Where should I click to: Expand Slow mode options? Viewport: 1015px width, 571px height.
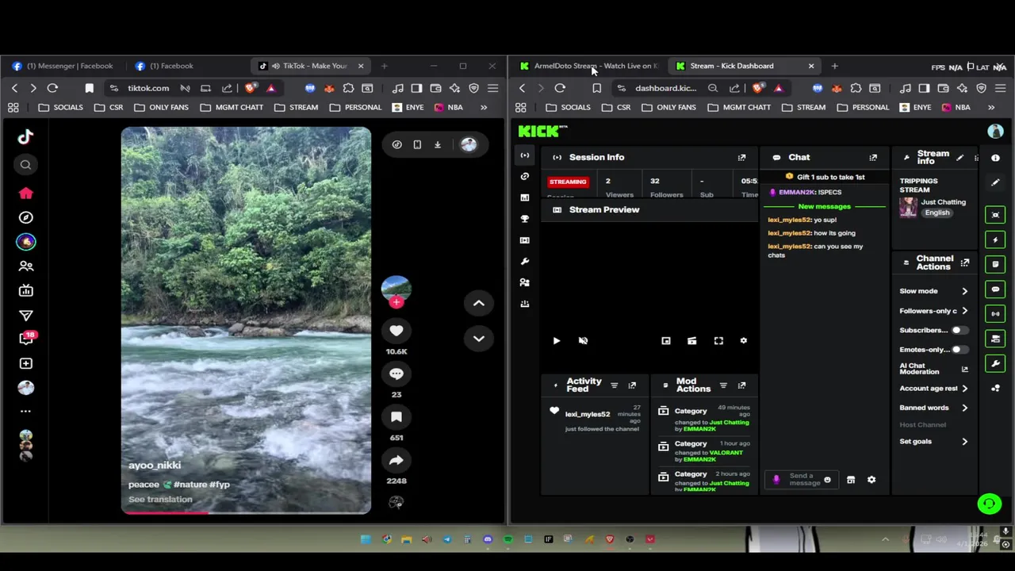click(x=934, y=291)
